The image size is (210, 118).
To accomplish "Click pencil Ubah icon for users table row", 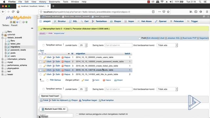I will [45, 57].
